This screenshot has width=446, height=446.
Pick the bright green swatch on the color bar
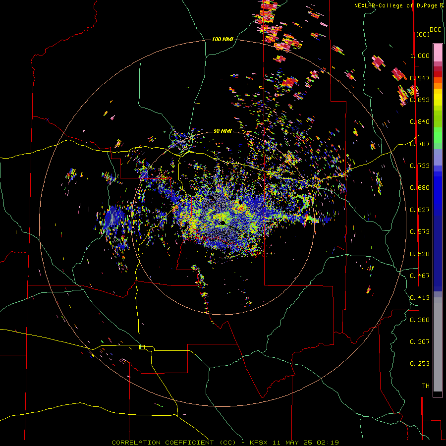click(438, 135)
